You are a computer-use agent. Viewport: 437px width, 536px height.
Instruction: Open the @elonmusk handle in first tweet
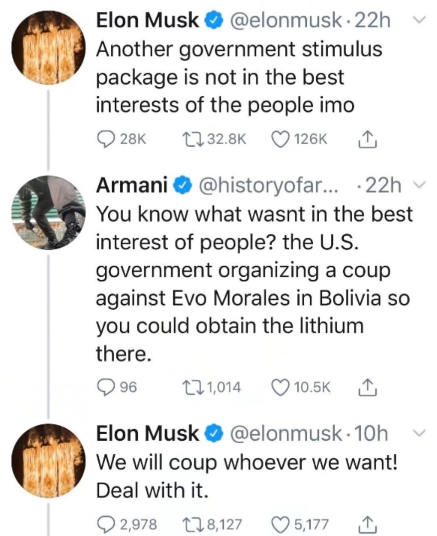click(286, 20)
